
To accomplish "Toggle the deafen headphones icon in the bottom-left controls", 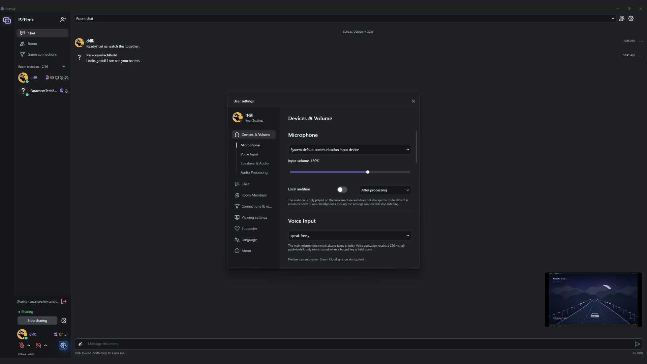I will pyautogui.click(x=38, y=345).
